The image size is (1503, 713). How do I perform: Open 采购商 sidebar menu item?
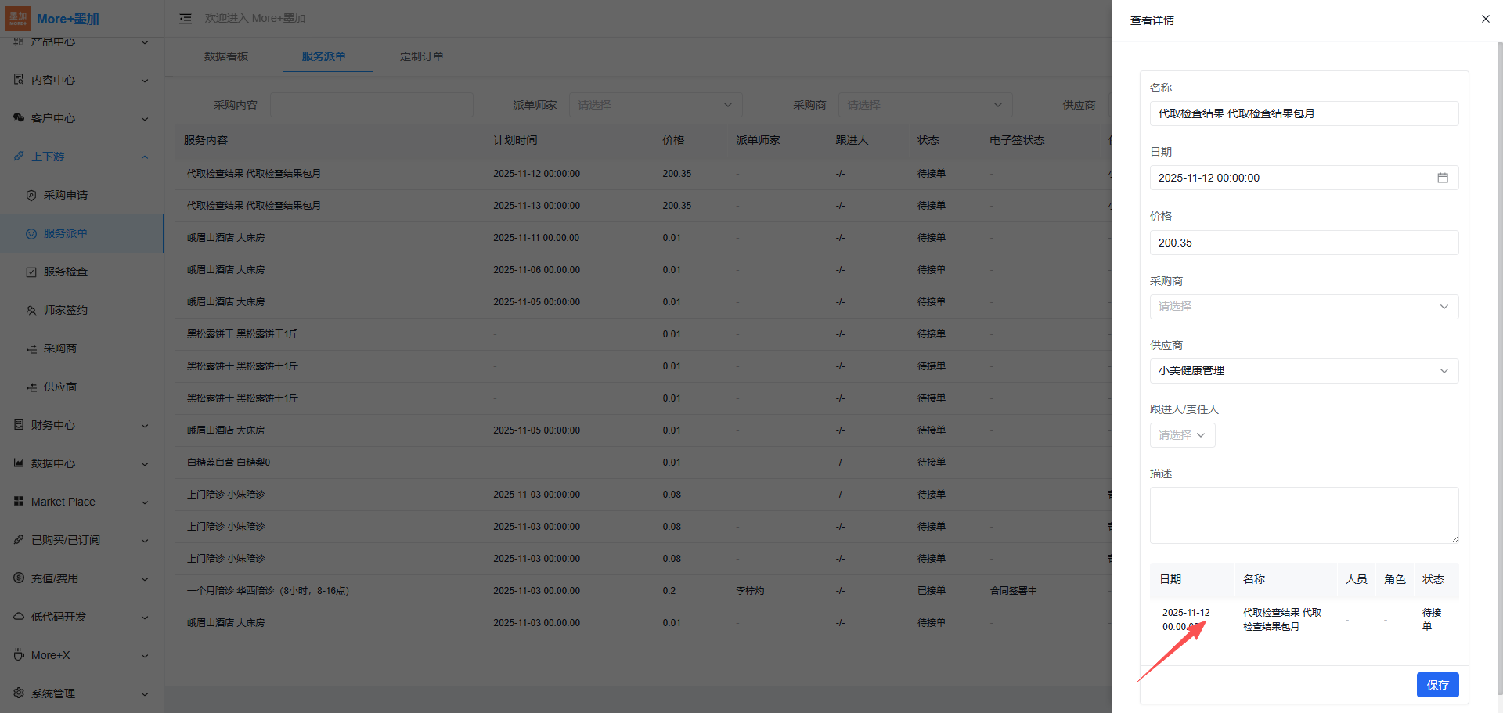[x=60, y=348]
